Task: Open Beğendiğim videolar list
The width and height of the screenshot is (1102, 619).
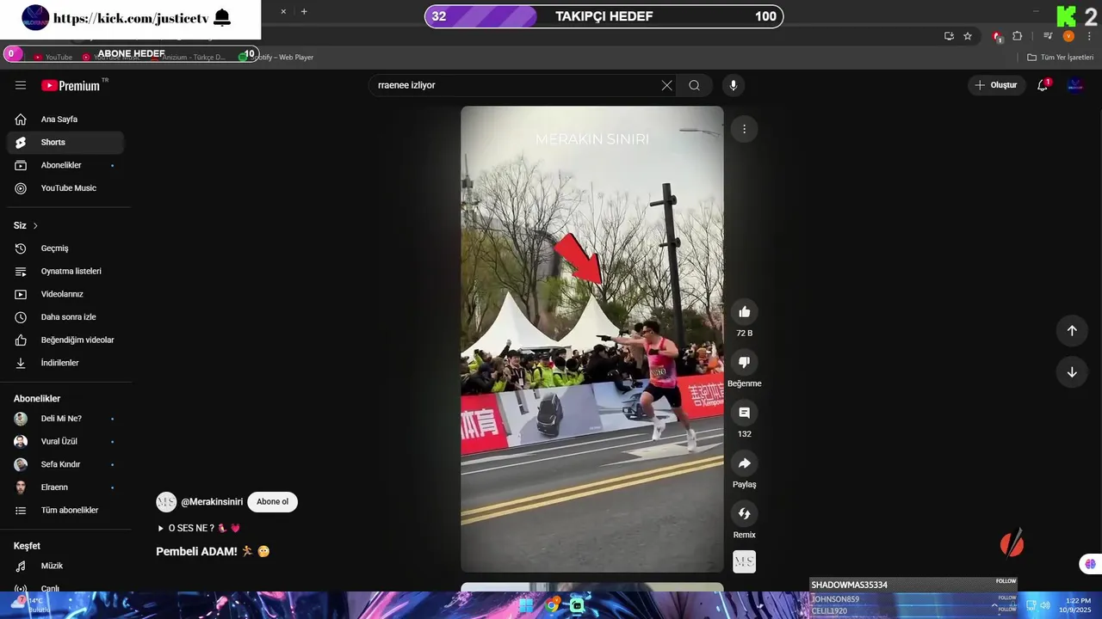Action: pos(65,340)
